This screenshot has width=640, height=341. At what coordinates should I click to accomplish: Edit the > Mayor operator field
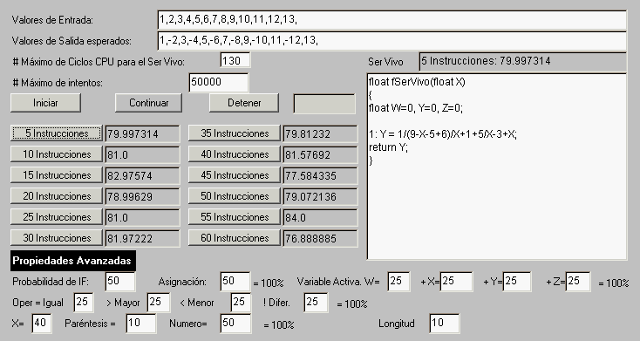(159, 303)
